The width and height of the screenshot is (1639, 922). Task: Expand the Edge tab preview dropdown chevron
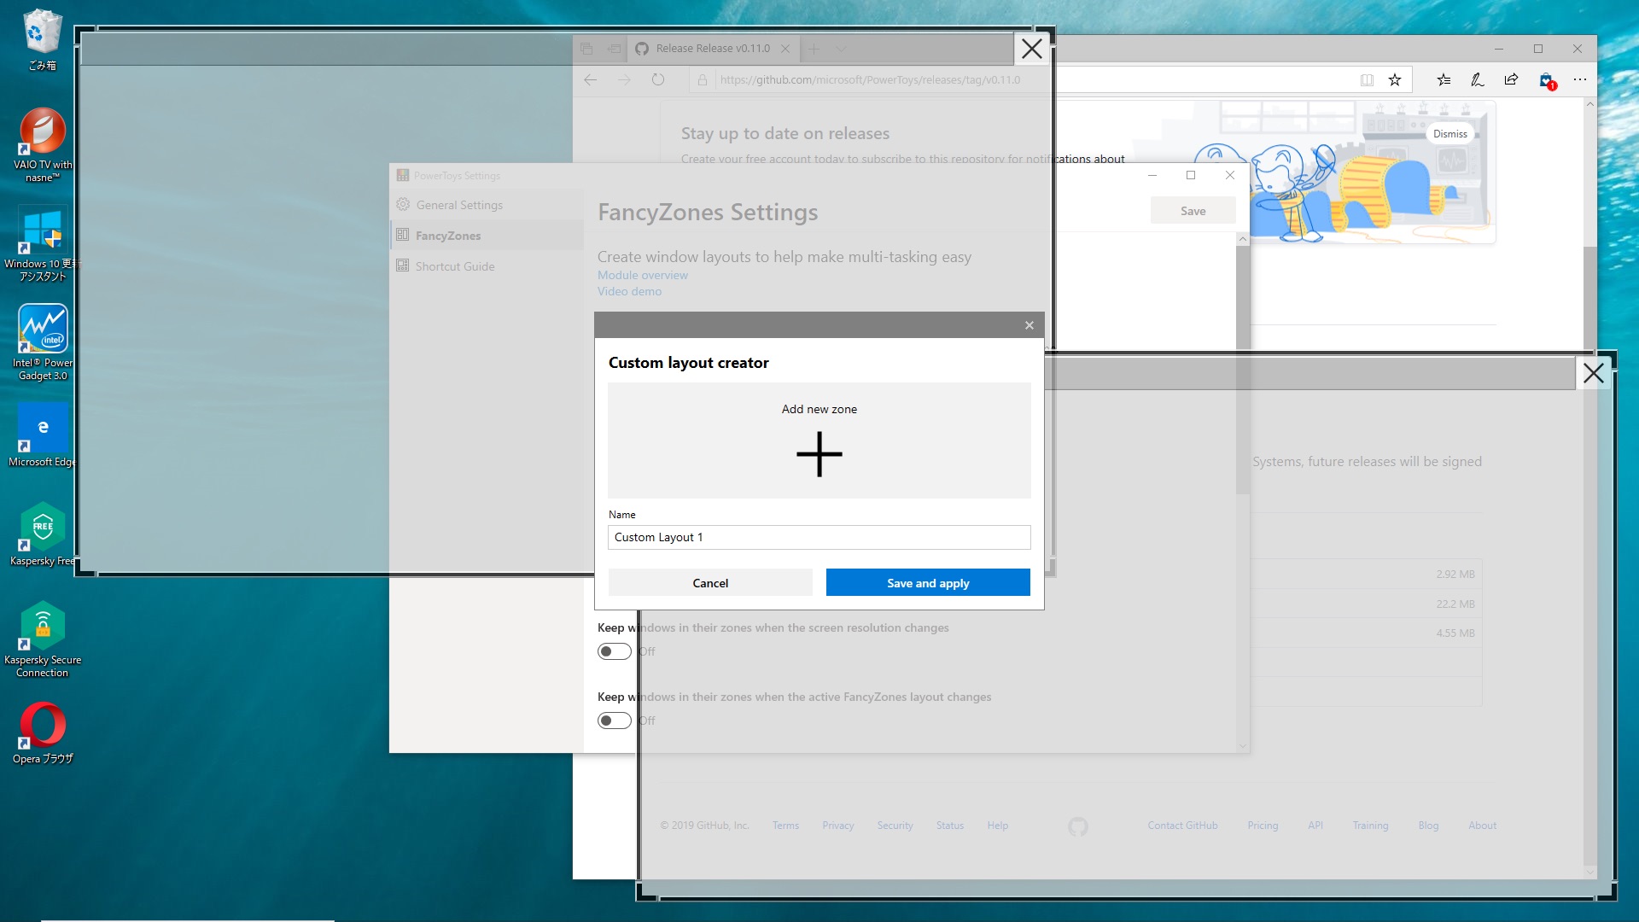(x=841, y=49)
